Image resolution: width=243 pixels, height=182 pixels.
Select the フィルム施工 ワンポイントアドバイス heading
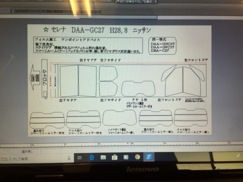tap(67, 40)
